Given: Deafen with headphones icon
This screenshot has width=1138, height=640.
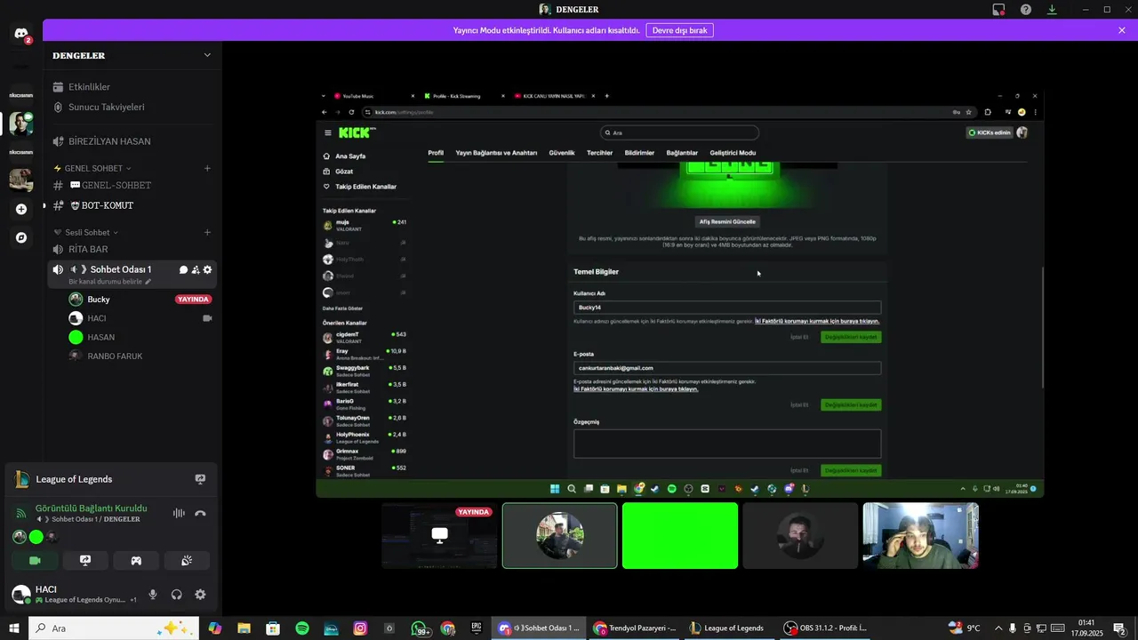Looking at the screenshot, I should pyautogui.click(x=176, y=595).
